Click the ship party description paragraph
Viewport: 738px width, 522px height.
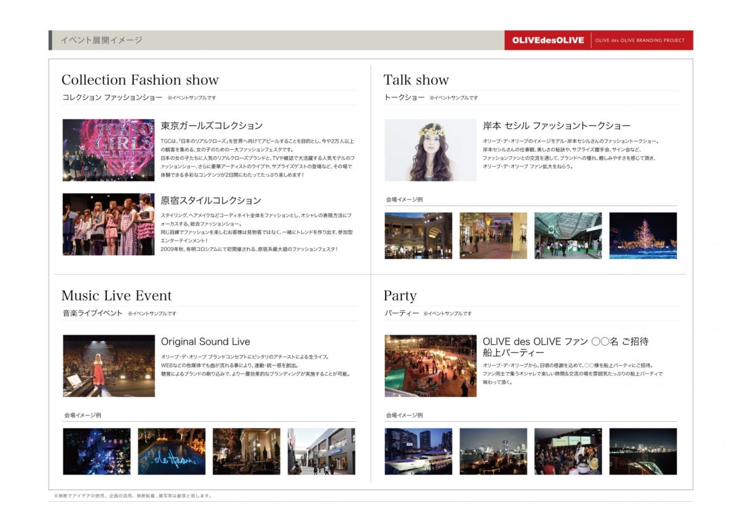tap(573, 374)
